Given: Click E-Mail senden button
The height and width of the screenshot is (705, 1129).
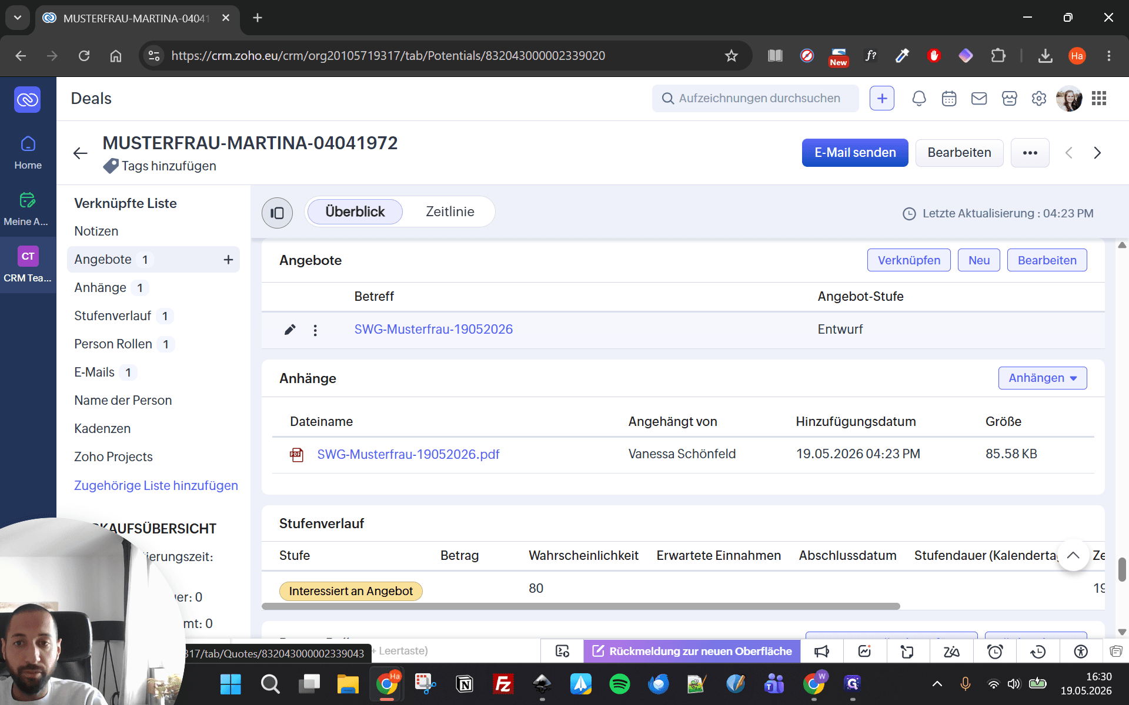Looking at the screenshot, I should [855, 153].
